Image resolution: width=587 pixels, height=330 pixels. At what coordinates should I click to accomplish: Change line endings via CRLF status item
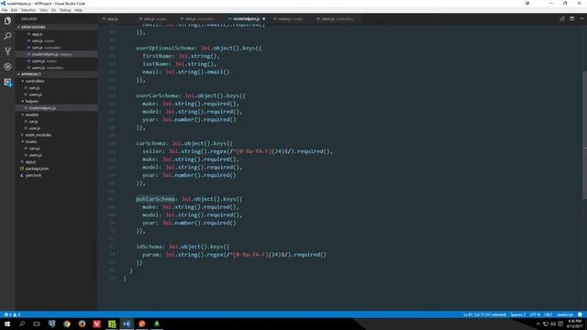(548, 314)
